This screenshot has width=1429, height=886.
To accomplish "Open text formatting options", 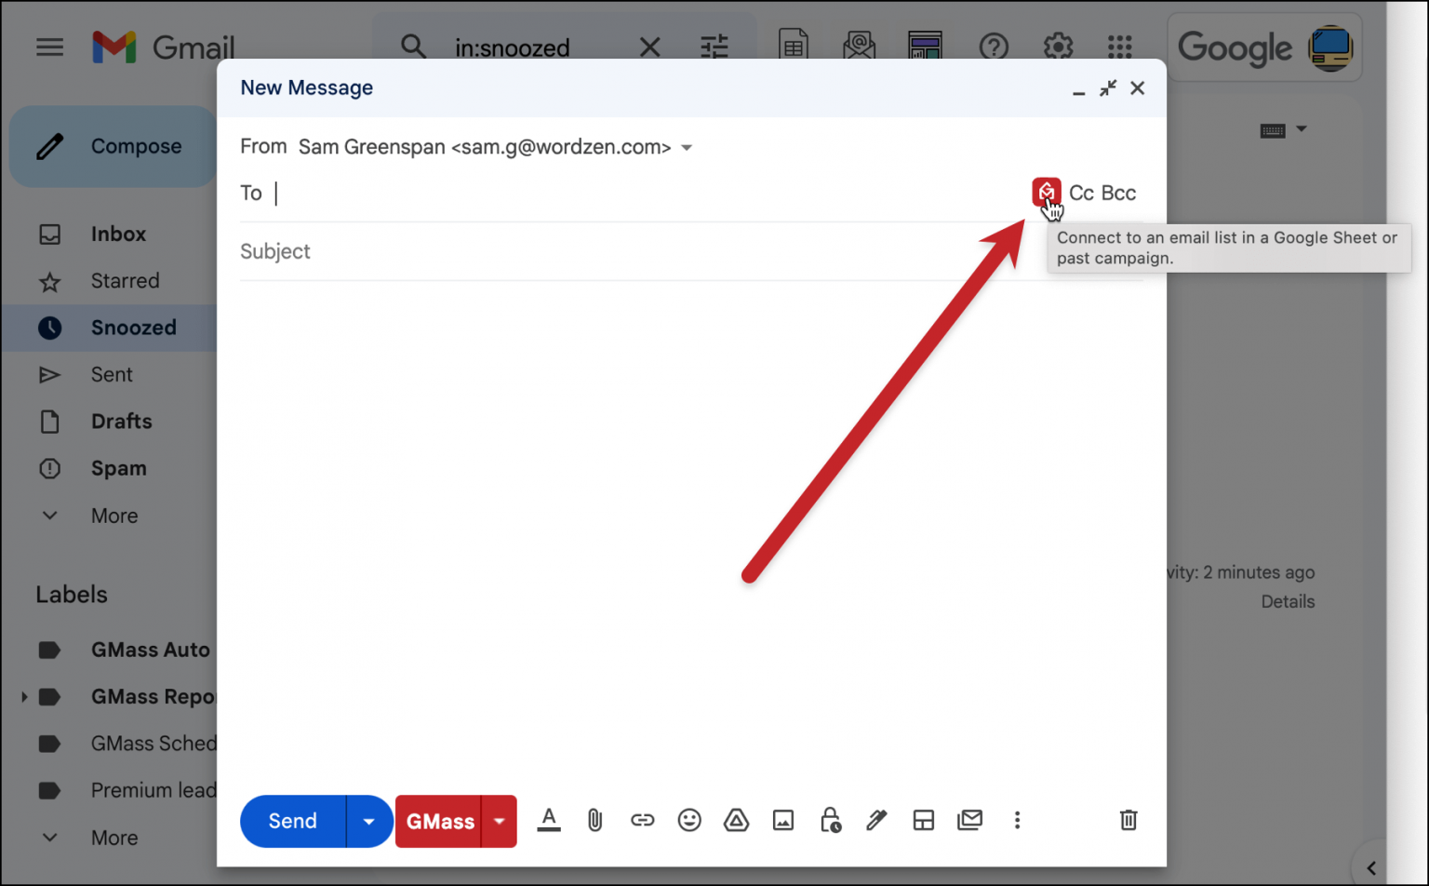I will click(549, 821).
